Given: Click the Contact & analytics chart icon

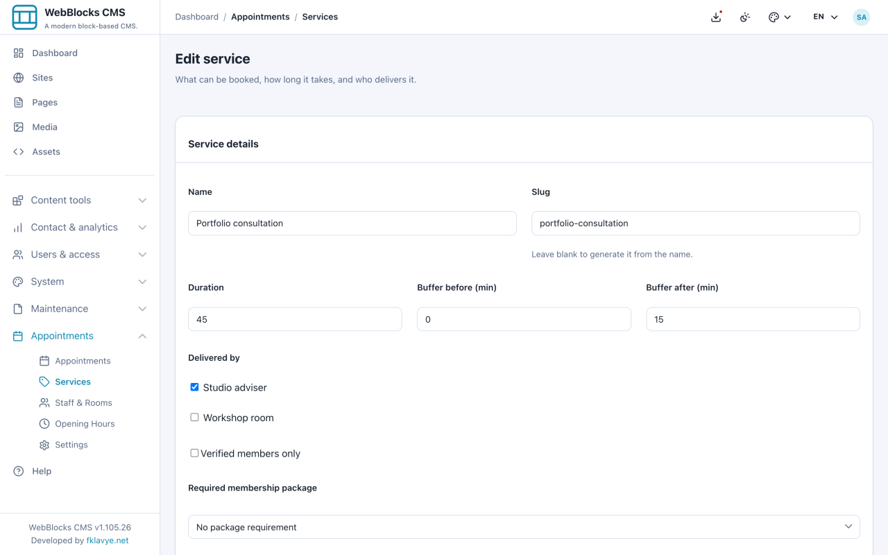Looking at the screenshot, I should (18, 228).
